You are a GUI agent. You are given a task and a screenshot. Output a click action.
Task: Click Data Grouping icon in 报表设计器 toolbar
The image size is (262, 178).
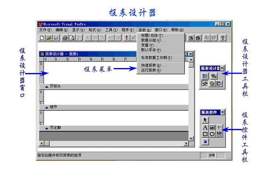point(205,76)
